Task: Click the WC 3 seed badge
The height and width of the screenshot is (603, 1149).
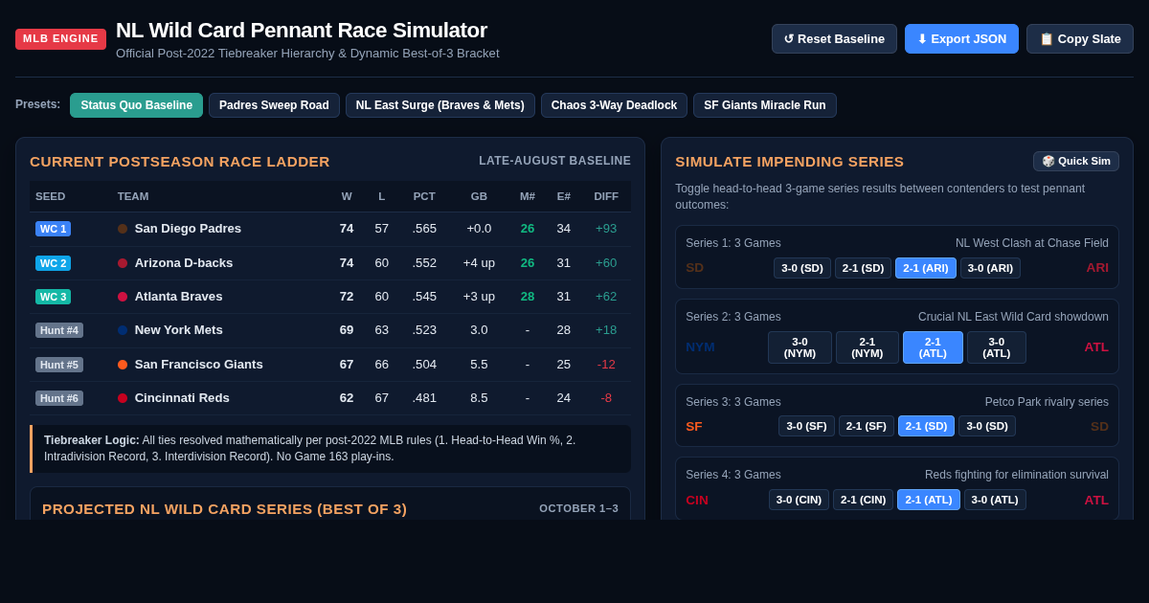Action: click(53, 297)
